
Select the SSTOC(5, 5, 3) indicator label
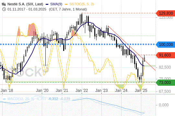(x=82, y=4)
